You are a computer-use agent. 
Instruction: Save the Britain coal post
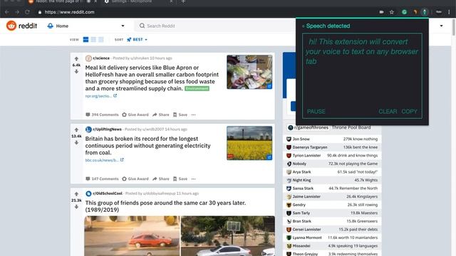pyautogui.click(x=180, y=178)
